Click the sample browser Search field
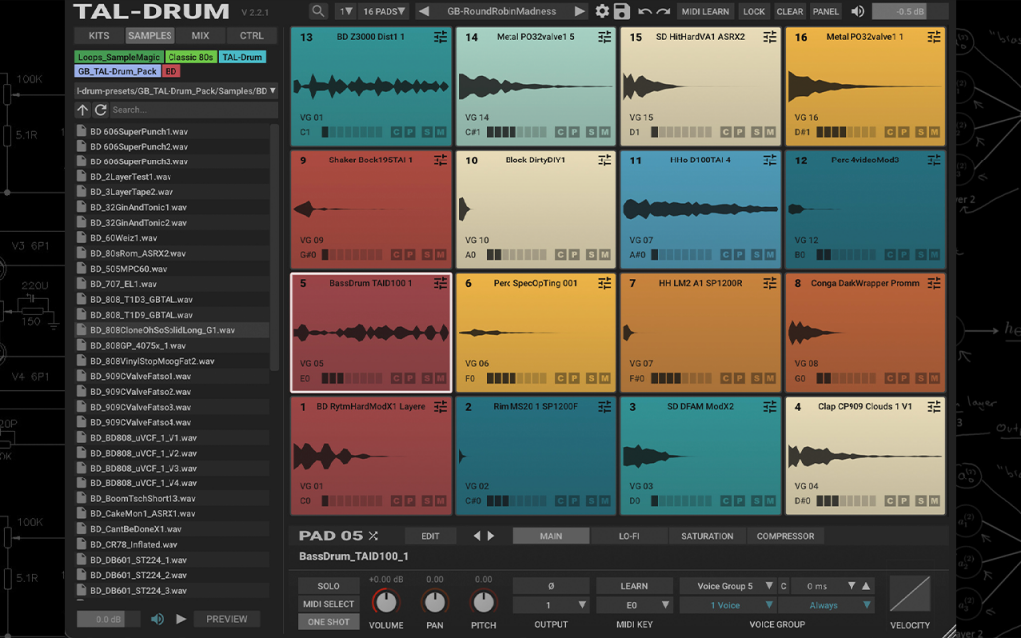The height and width of the screenshot is (638, 1021). tap(193, 110)
